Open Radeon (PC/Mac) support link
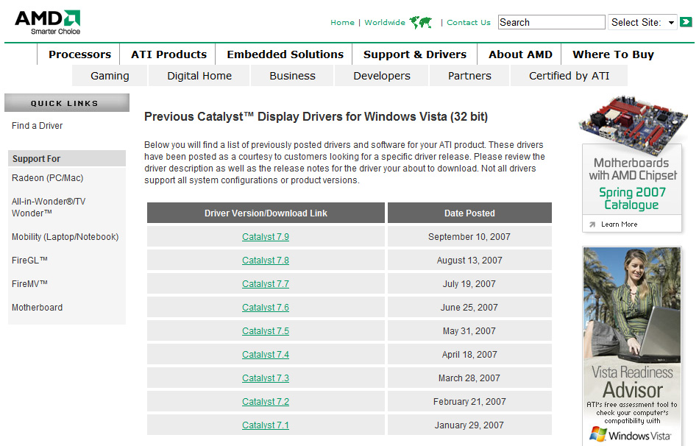The image size is (699, 446). pyautogui.click(x=47, y=178)
